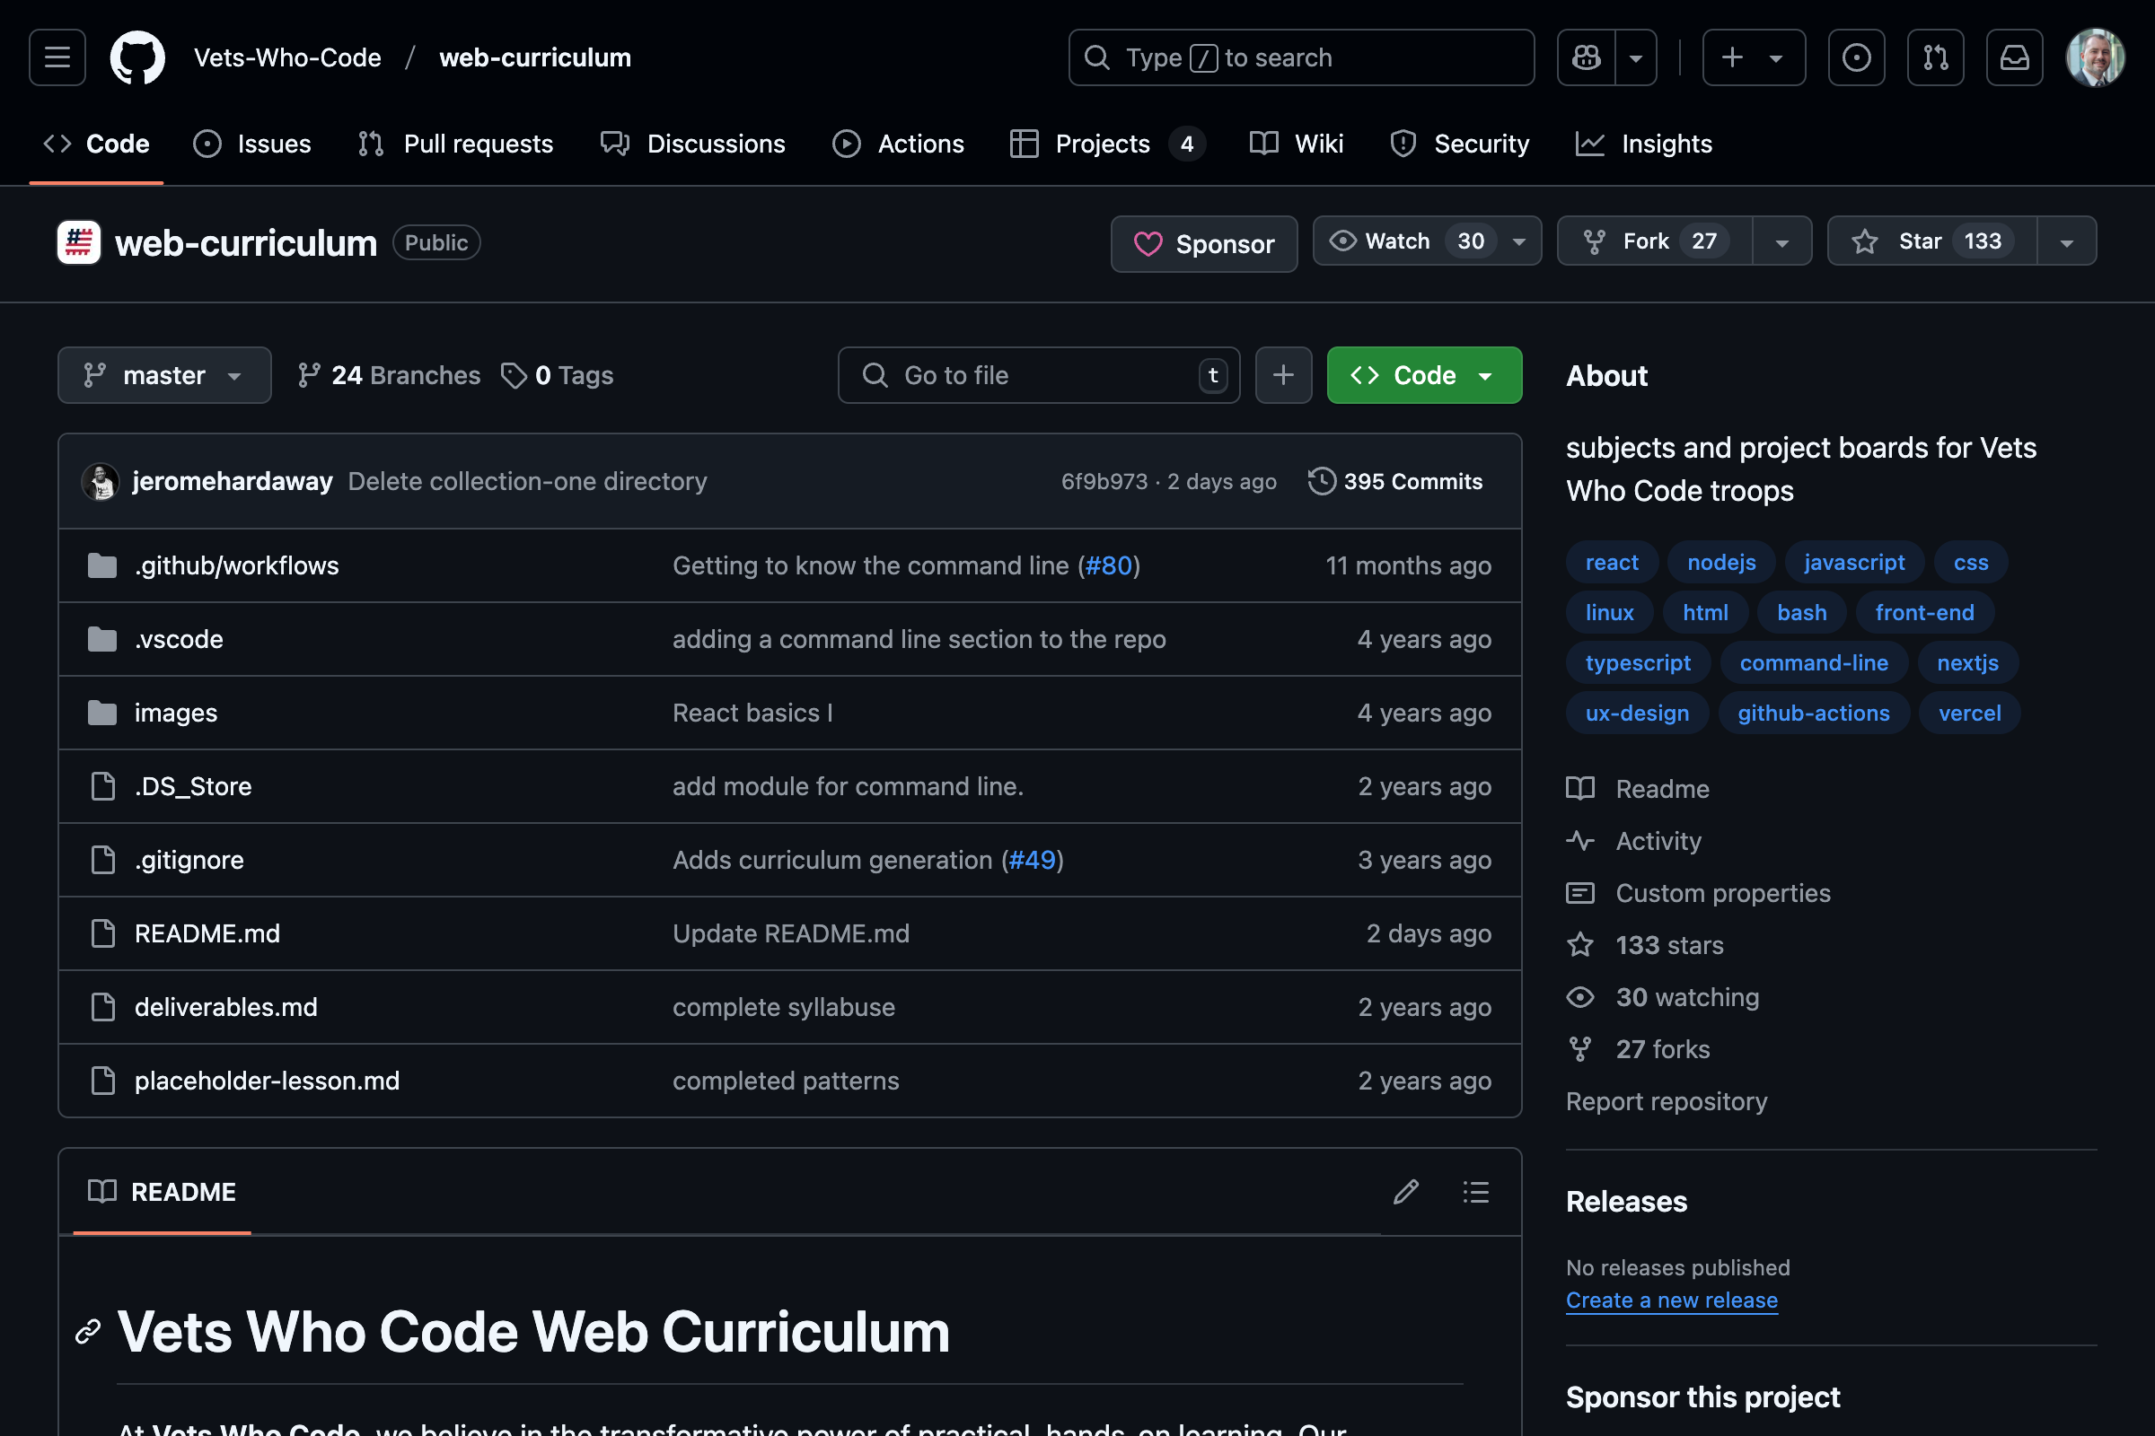Click the github-actions topic tag
This screenshot has height=1436, width=2155.
[1813, 714]
